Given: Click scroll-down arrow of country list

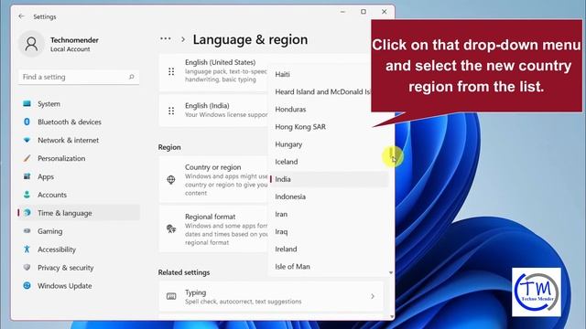Looking at the screenshot, I should [x=391, y=272].
